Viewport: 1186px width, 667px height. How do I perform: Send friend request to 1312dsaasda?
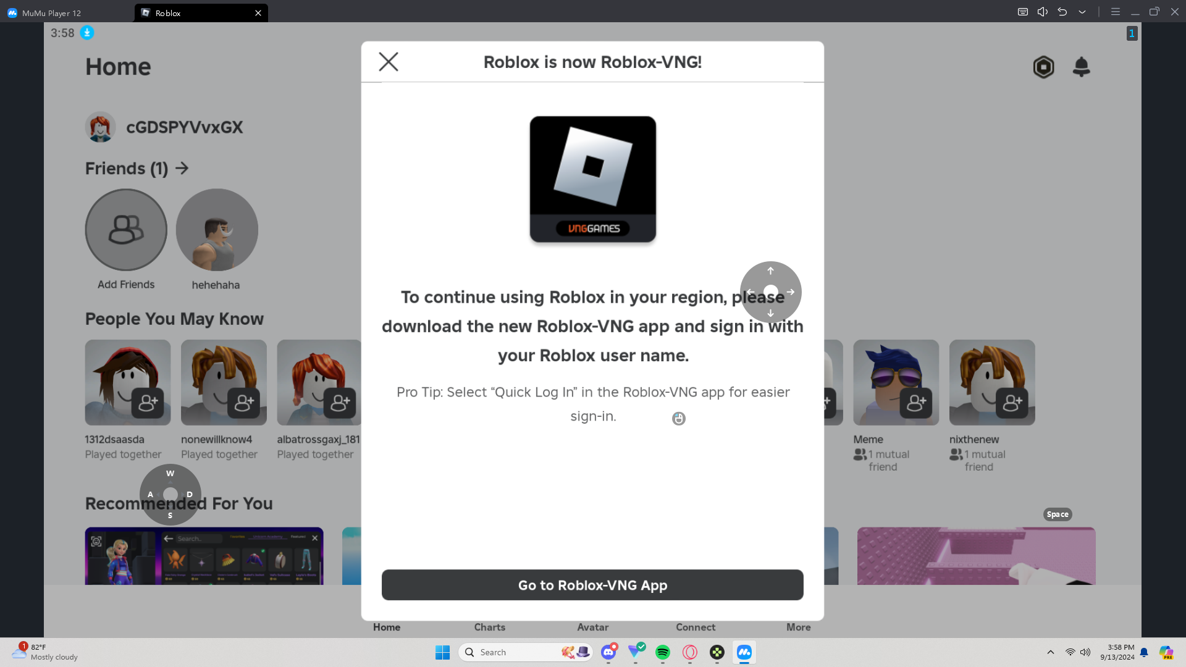click(148, 403)
